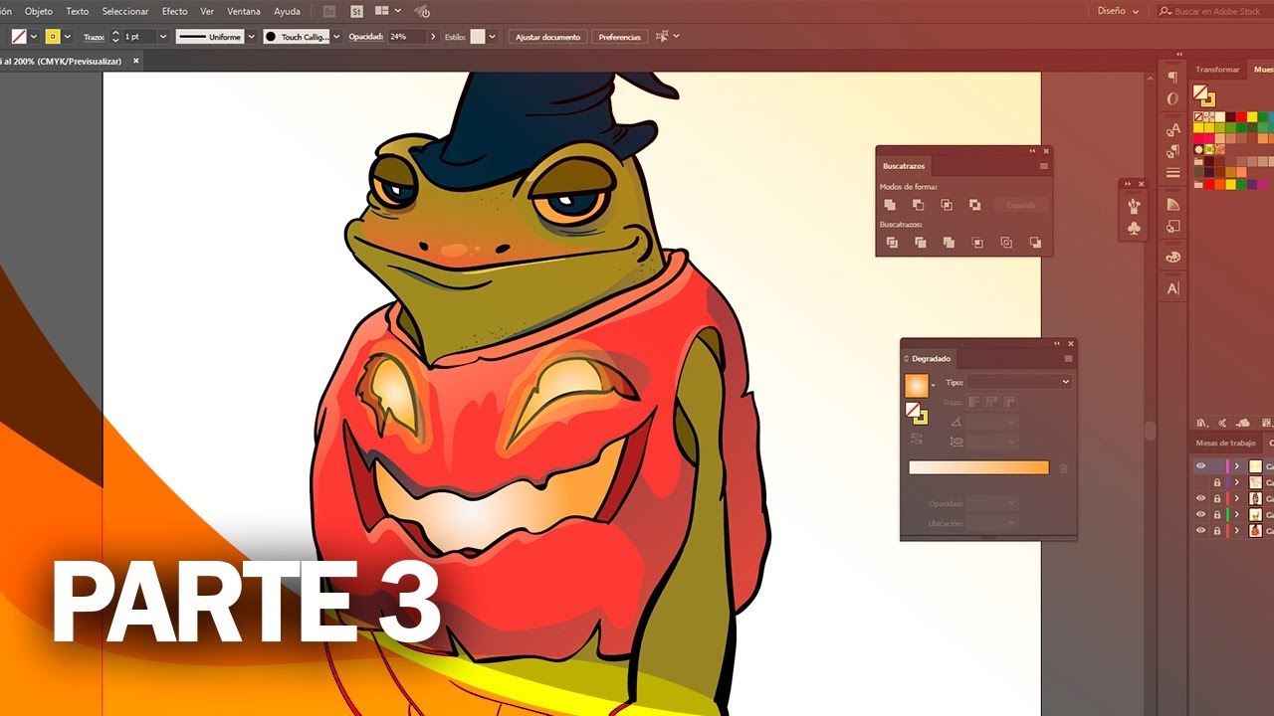Screen dimensions: 1274x716
Task: Open the Seleccionar menu
Action: pyautogui.click(x=125, y=11)
